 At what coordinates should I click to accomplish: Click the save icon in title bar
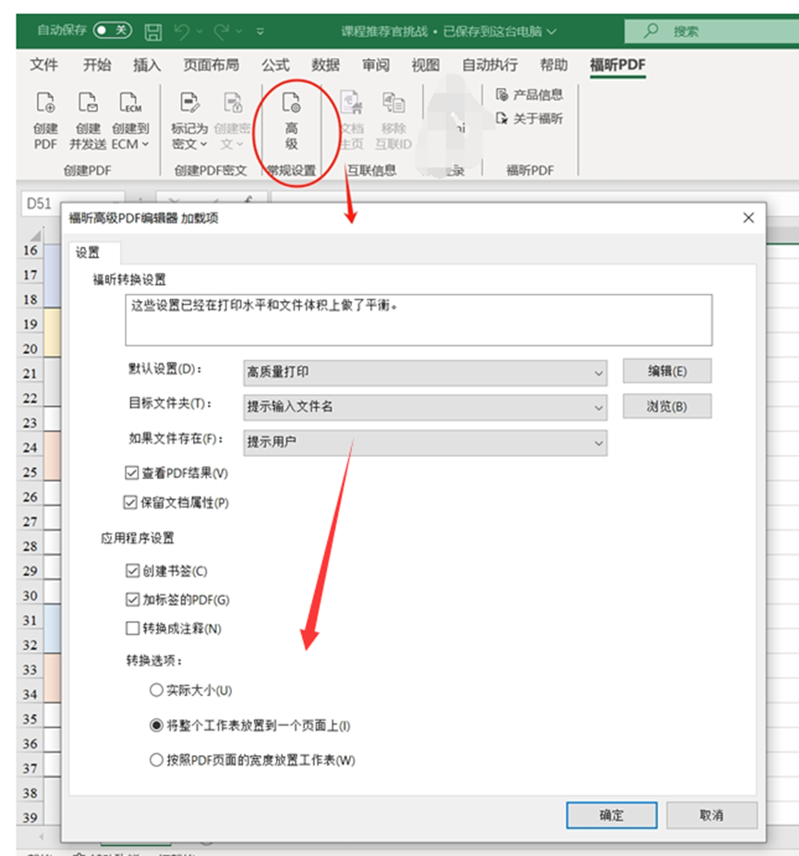[153, 31]
